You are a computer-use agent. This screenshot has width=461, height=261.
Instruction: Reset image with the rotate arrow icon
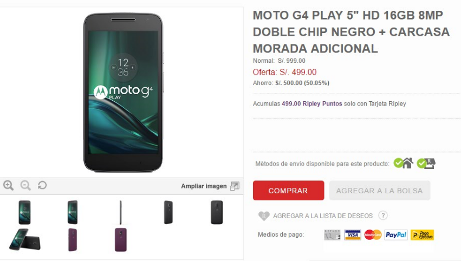(x=42, y=185)
